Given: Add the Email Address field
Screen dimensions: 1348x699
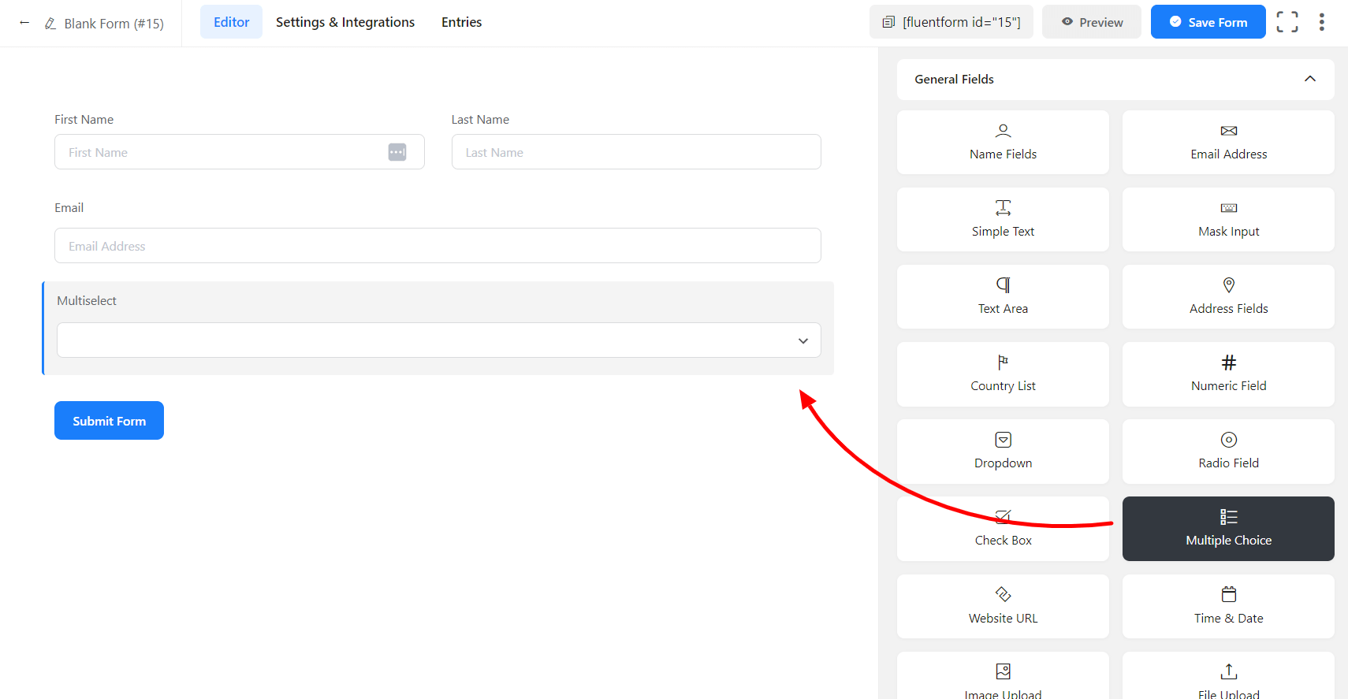Looking at the screenshot, I should tap(1228, 143).
